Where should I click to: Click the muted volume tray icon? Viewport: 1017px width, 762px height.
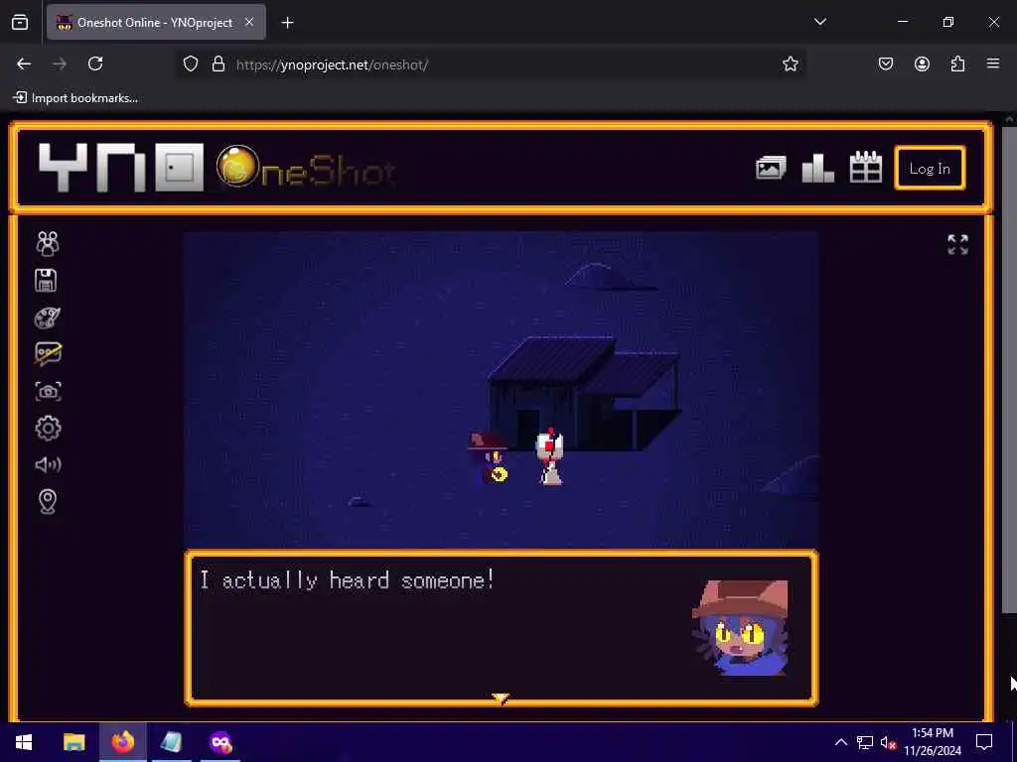tap(889, 742)
